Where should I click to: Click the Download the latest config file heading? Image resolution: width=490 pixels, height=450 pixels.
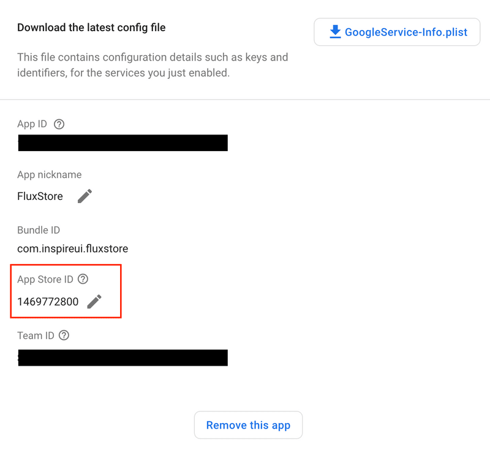tap(91, 28)
